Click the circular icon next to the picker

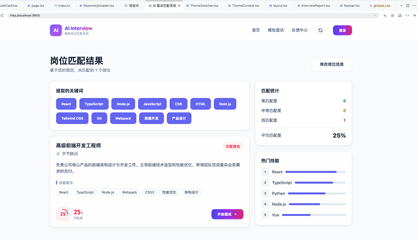click(x=393, y=16)
